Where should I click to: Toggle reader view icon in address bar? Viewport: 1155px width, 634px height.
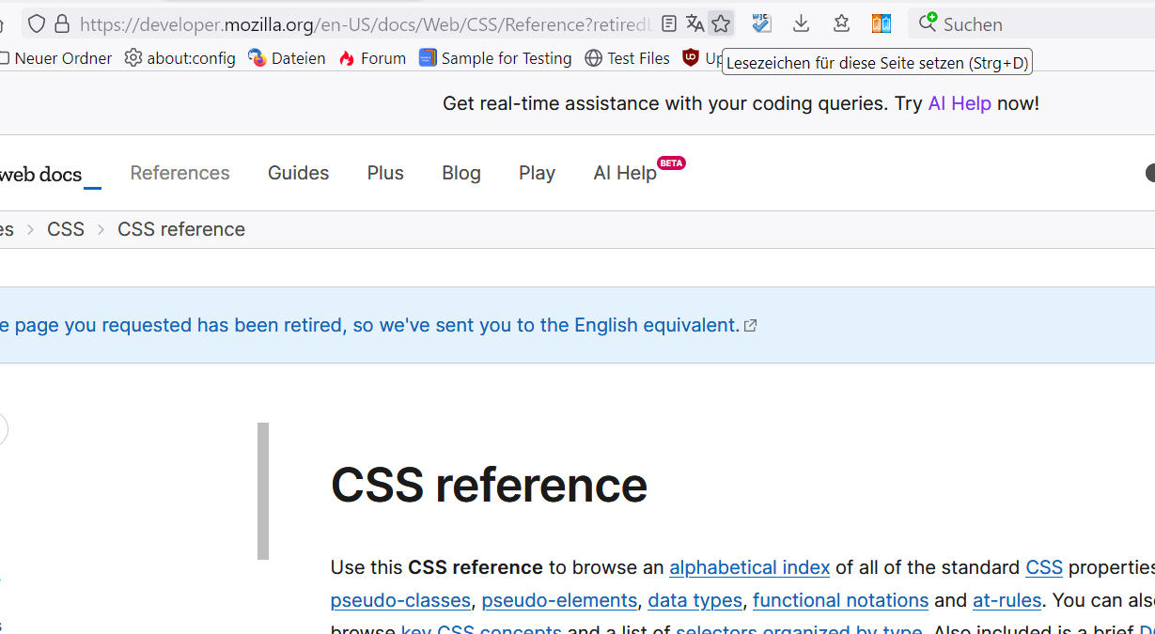point(668,23)
